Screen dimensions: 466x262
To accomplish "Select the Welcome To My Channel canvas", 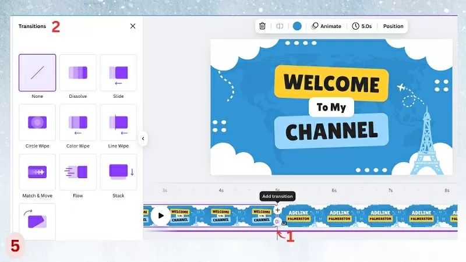I will (x=331, y=108).
